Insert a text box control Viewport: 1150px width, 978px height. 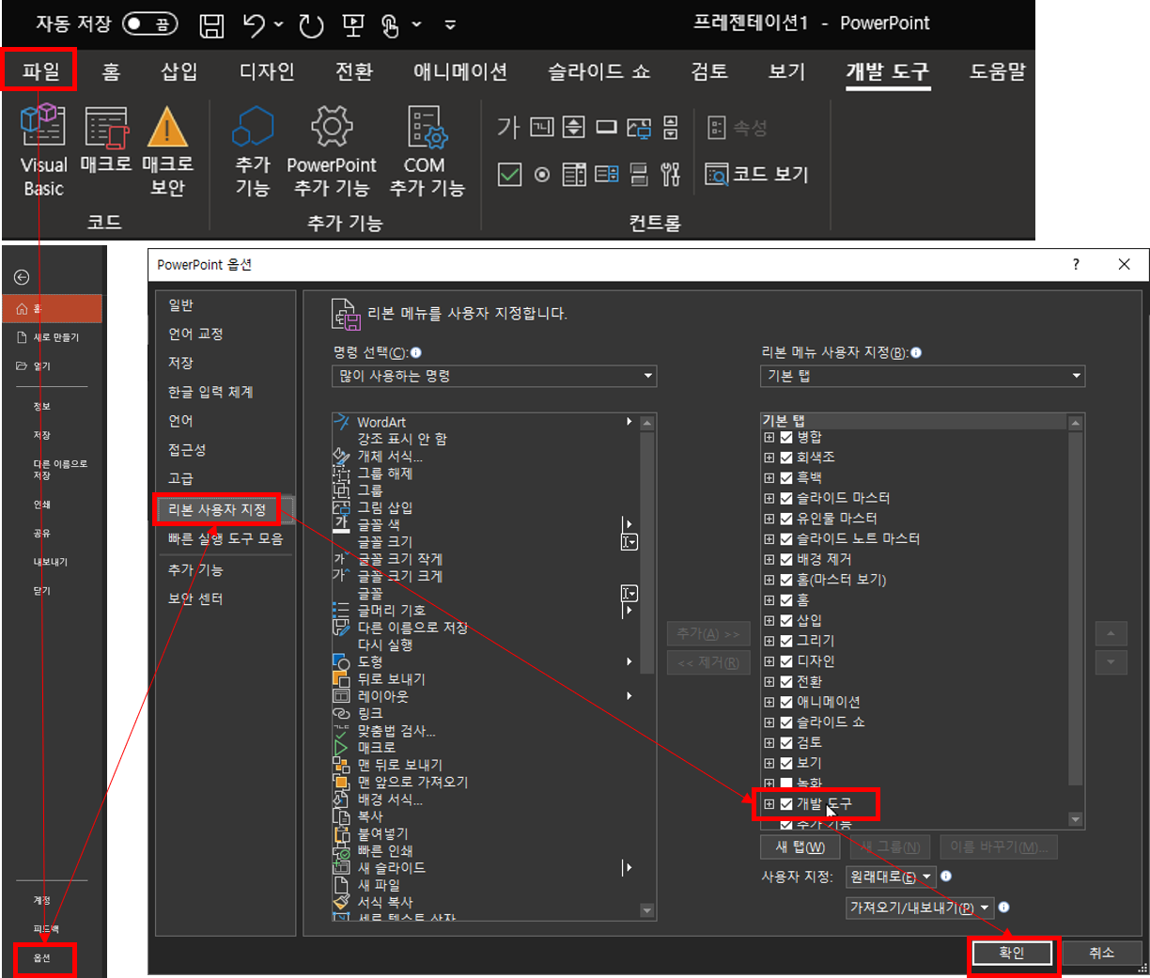pos(542,127)
